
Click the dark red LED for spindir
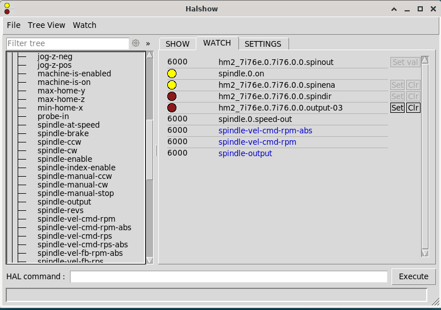pos(172,96)
